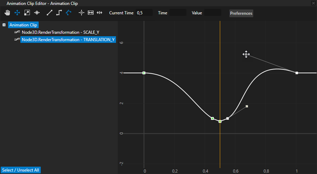Click the fit horizontally icon
Viewport: 317px width, 174px height.
(91, 13)
